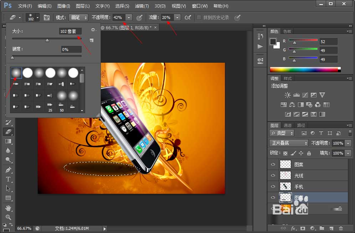Select the Eraser tool in the toolbox
Image resolution: width=355 pixels, height=233 pixels.
[8, 132]
